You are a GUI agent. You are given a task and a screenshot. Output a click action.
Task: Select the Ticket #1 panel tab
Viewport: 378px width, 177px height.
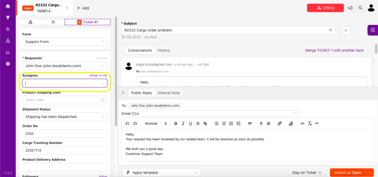pyautogui.click(x=88, y=22)
